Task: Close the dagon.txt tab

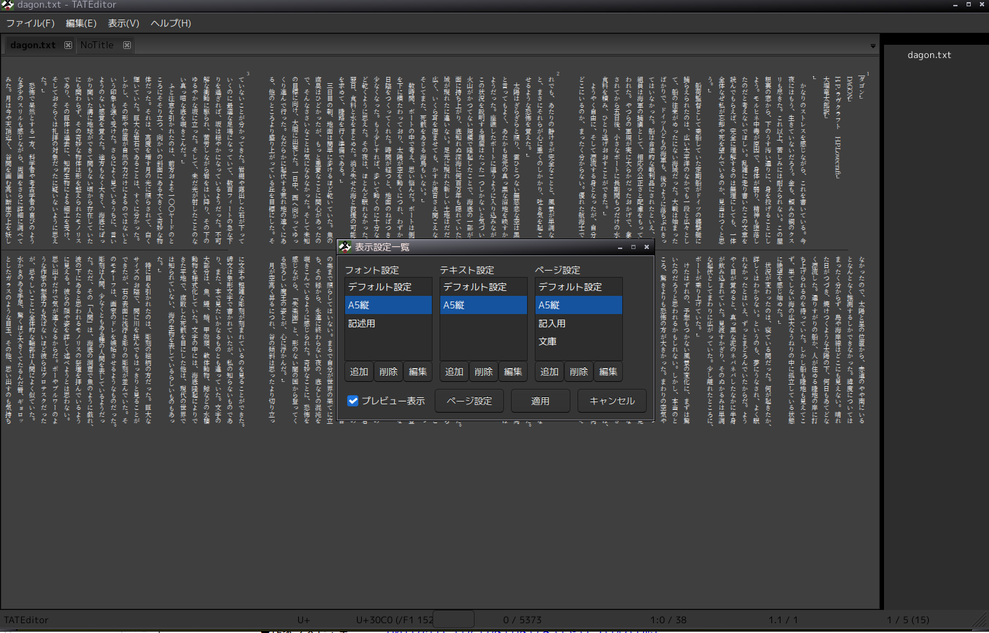Action: click(68, 45)
